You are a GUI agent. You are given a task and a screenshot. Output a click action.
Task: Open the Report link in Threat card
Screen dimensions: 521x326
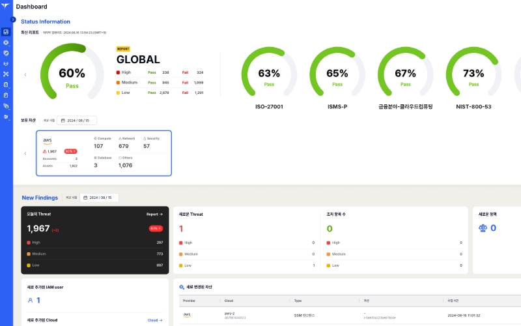[154, 214]
